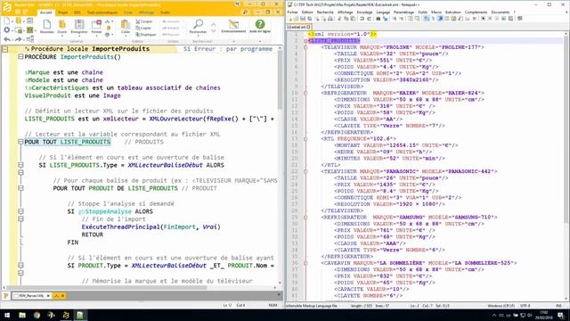Screen dimensions: 570x321
Task: Click Notepad++ Redo toolbar icon
Action: click(x=370, y=18)
